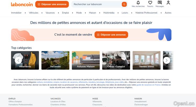Viewport: 196px width, 107px height.
Task: Open Favoris heart icon
Action: coord(150,3)
